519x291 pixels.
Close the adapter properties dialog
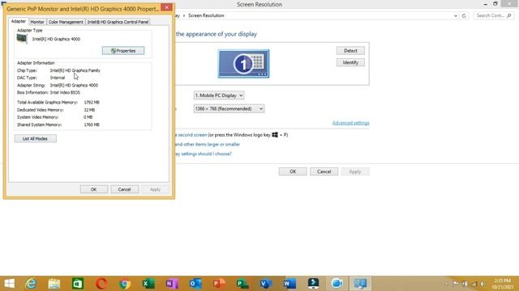click(166, 7)
